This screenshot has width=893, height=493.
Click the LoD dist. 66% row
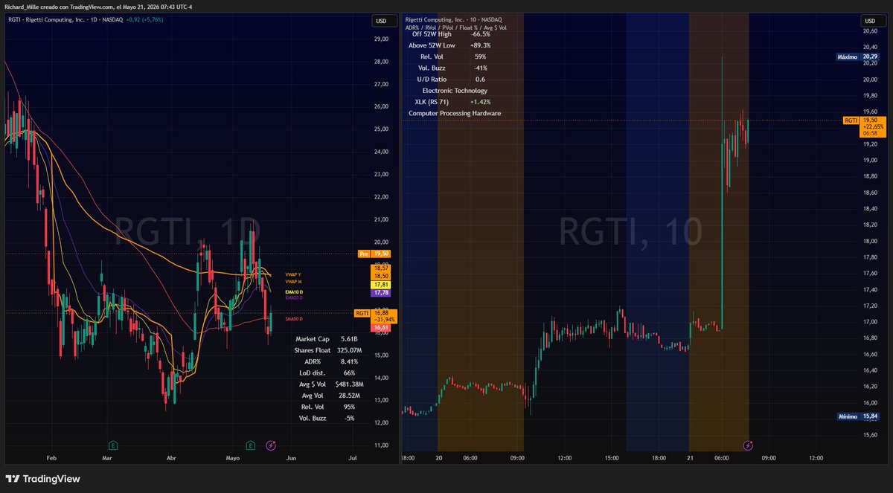(327, 373)
